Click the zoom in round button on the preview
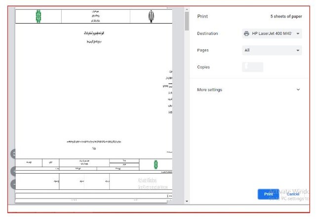The image size is (316, 219). click(13, 171)
